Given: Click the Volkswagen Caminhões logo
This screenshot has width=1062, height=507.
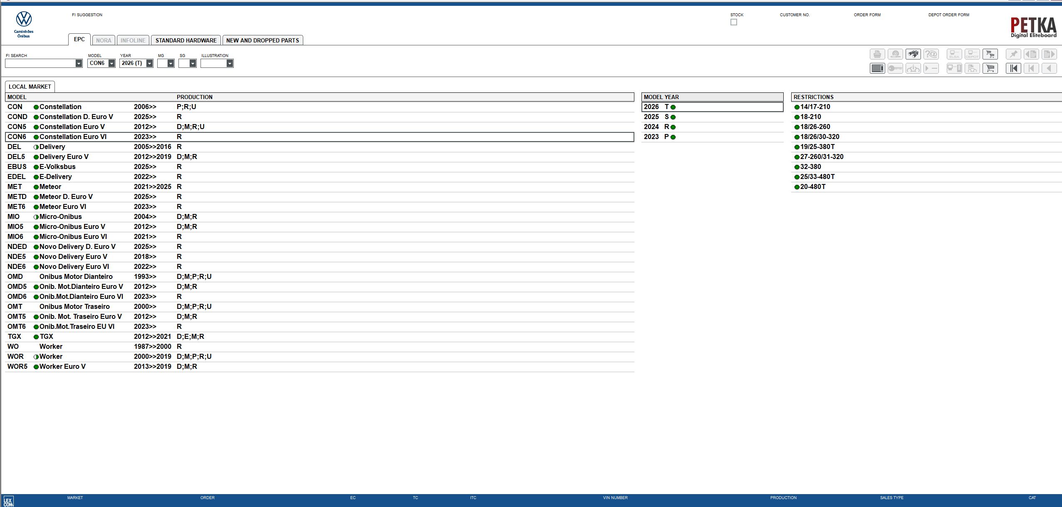Looking at the screenshot, I should click(24, 25).
